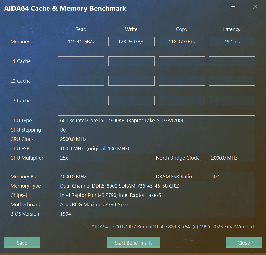Screen dimensions: 266x255
Task: Click the L1 Cache Copy field
Action: point(182,61)
